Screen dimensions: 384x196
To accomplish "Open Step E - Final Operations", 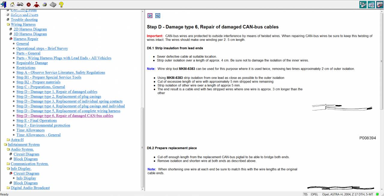I will click(x=37, y=120).
